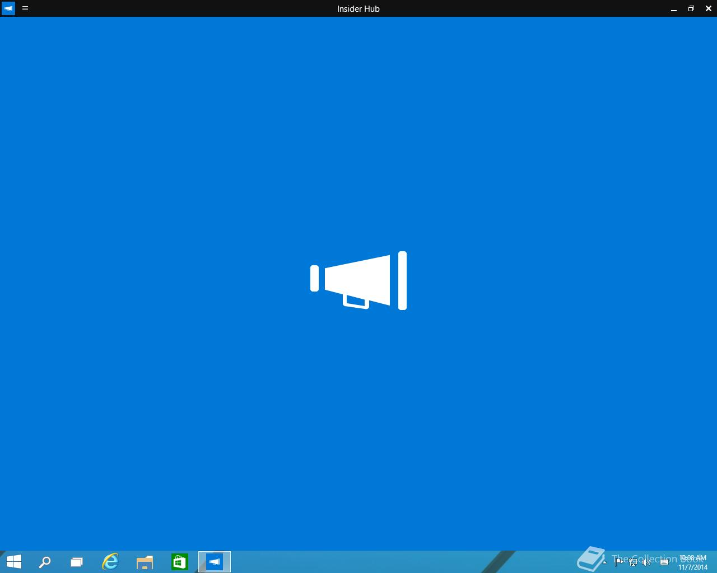
Task: Close the Insider Hub window
Action: tap(709, 8)
